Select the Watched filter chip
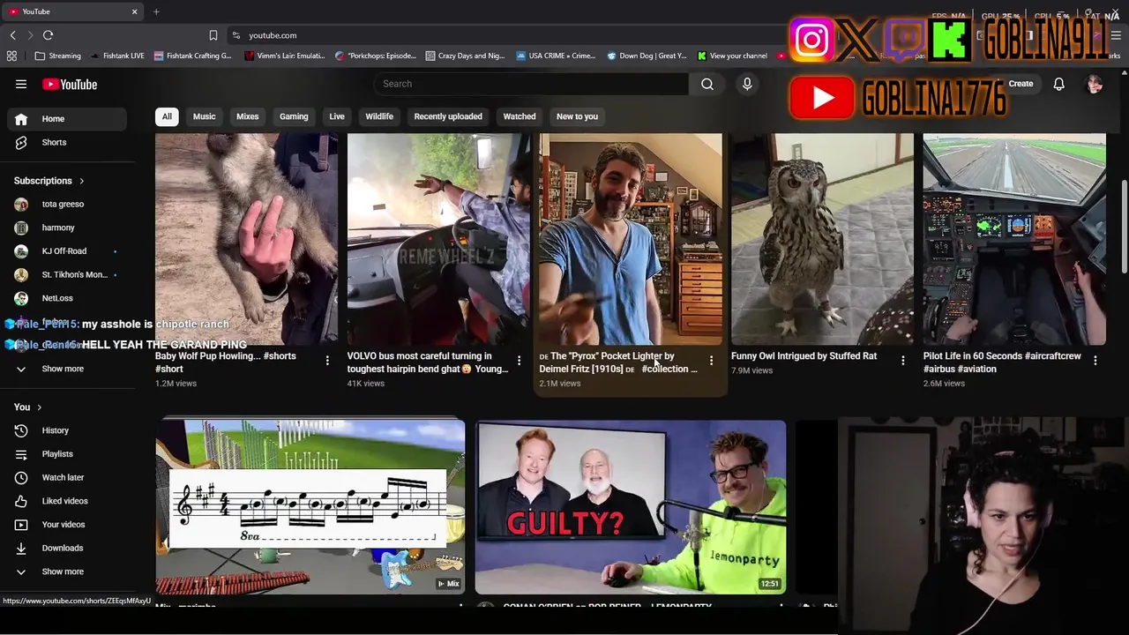 [x=520, y=116]
